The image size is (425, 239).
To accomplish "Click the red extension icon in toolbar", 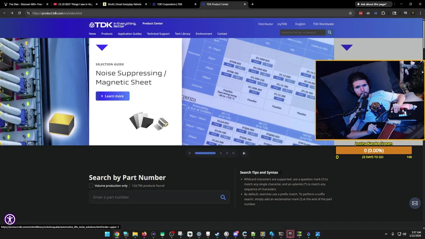I will (x=361, y=13).
